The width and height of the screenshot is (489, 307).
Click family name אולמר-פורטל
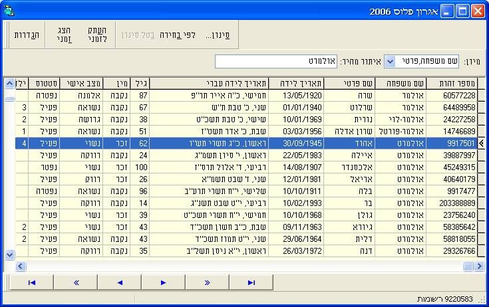click(x=401, y=132)
